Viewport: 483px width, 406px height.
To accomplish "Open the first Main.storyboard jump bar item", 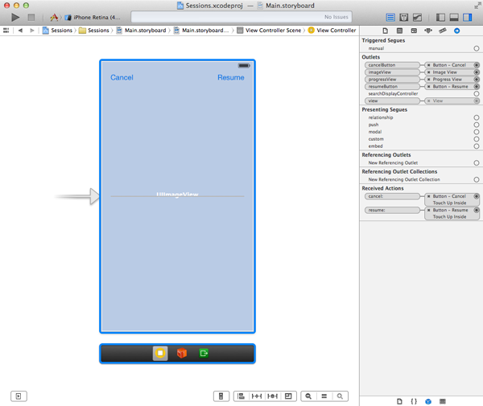I will click(141, 31).
